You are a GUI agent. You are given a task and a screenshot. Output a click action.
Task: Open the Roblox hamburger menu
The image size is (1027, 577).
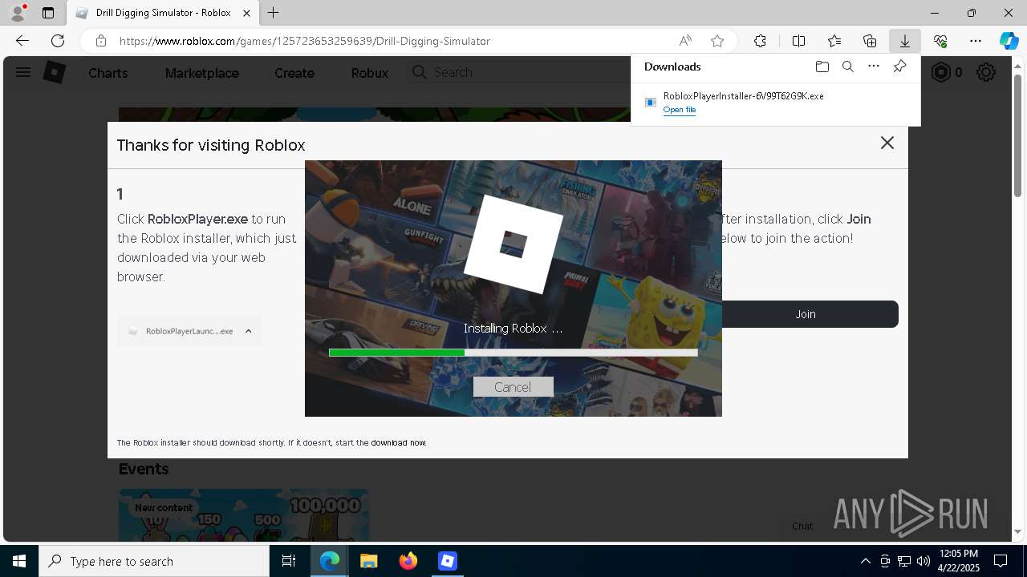[23, 72]
